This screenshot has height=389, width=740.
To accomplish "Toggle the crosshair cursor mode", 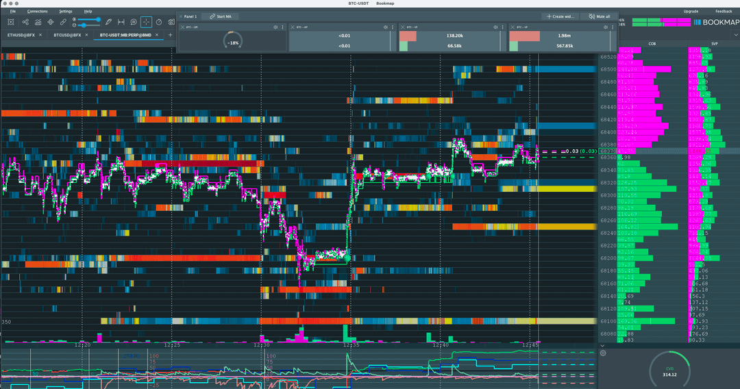I will click(x=146, y=23).
